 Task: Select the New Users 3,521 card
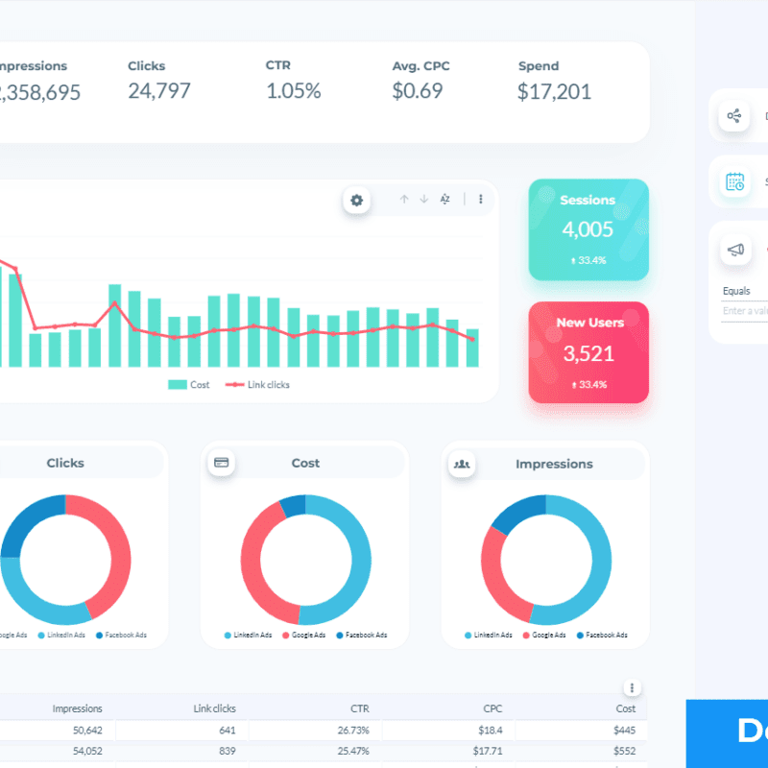588,352
